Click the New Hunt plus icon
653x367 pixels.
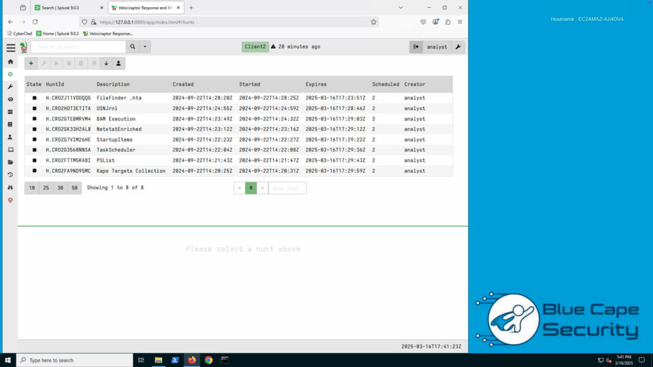coord(31,64)
